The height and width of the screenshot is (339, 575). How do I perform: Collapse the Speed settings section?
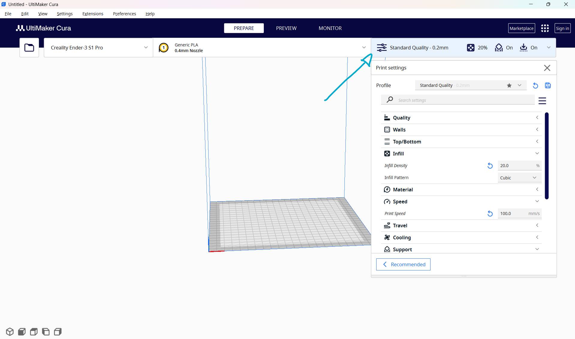tap(461, 202)
